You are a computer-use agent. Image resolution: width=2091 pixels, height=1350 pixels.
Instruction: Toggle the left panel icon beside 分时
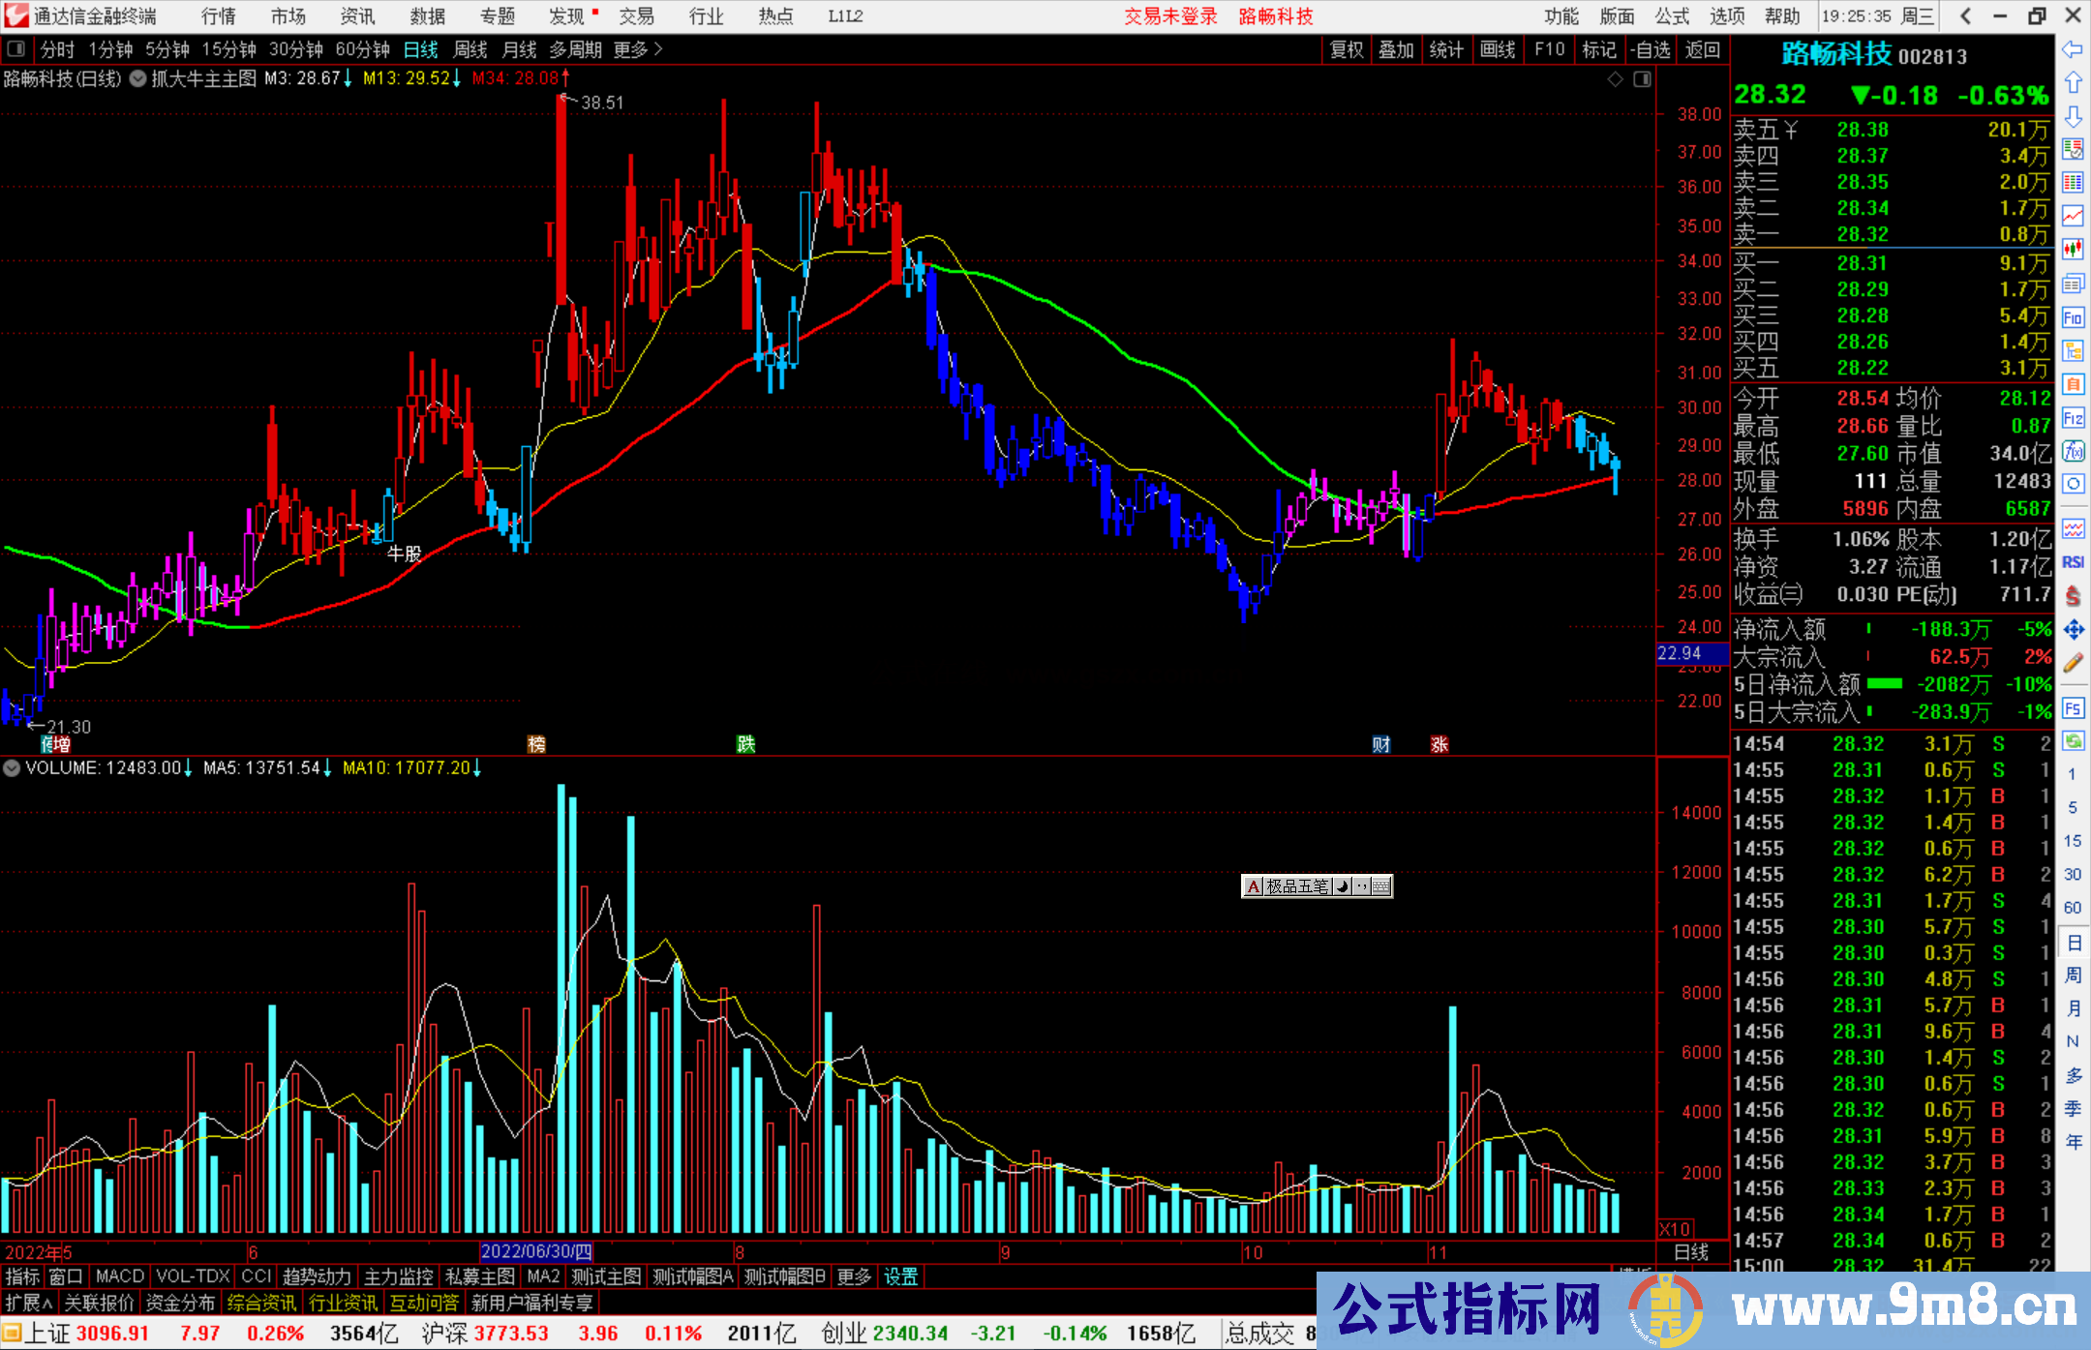(x=16, y=49)
